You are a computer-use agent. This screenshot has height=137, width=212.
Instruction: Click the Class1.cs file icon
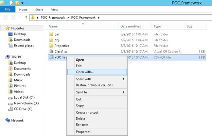pyautogui.click(x=51, y=52)
